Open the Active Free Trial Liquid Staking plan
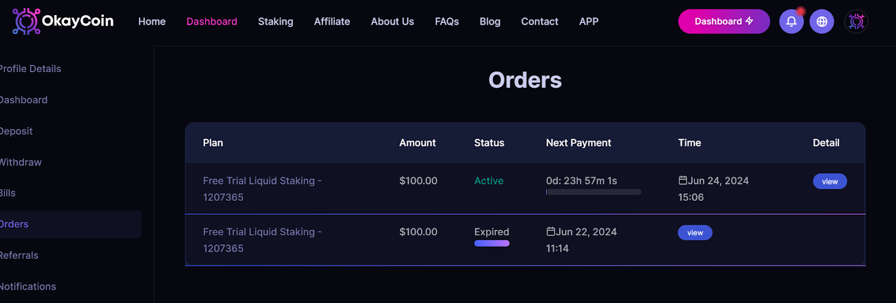Image resolution: width=896 pixels, height=303 pixels. point(262,189)
